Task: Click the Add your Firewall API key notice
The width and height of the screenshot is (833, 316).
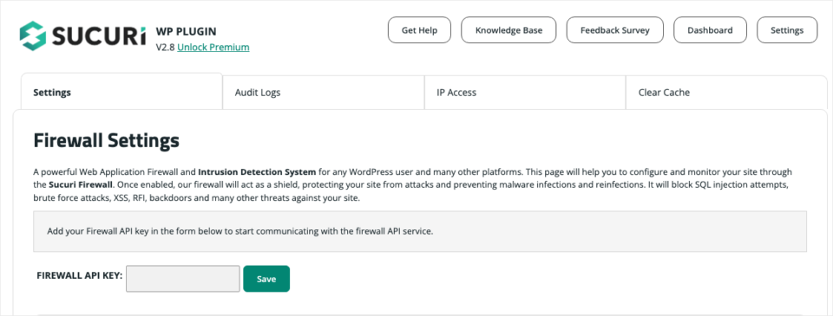Action: pyautogui.click(x=420, y=232)
